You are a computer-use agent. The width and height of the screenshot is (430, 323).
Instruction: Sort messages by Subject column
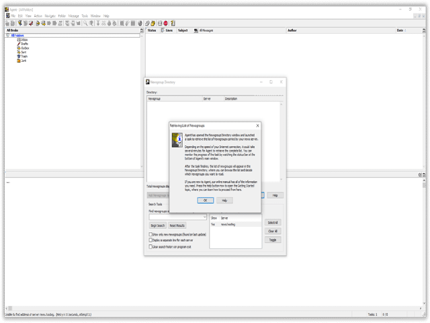(183, 30)
